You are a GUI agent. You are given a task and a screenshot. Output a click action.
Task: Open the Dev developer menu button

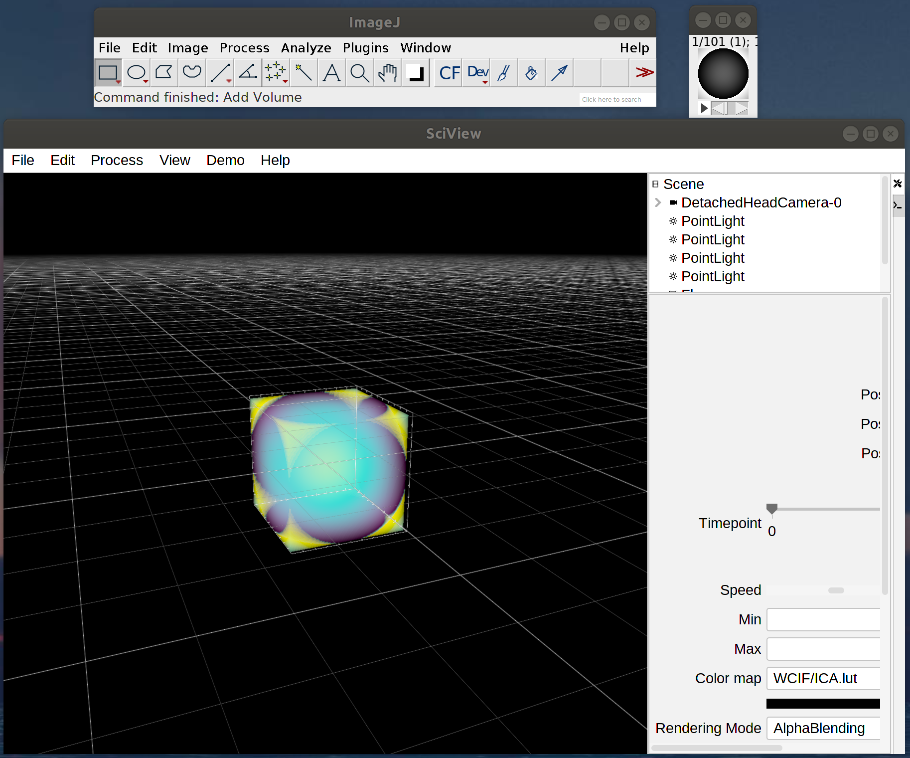[477, 73]
